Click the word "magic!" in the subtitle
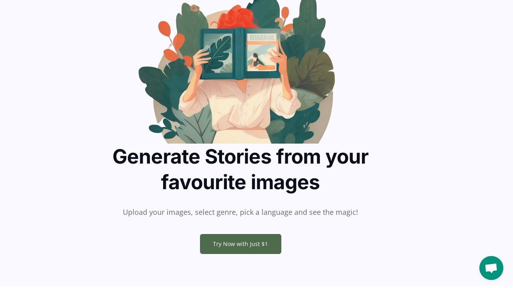The image size is (513, 288). coord(347,212)
